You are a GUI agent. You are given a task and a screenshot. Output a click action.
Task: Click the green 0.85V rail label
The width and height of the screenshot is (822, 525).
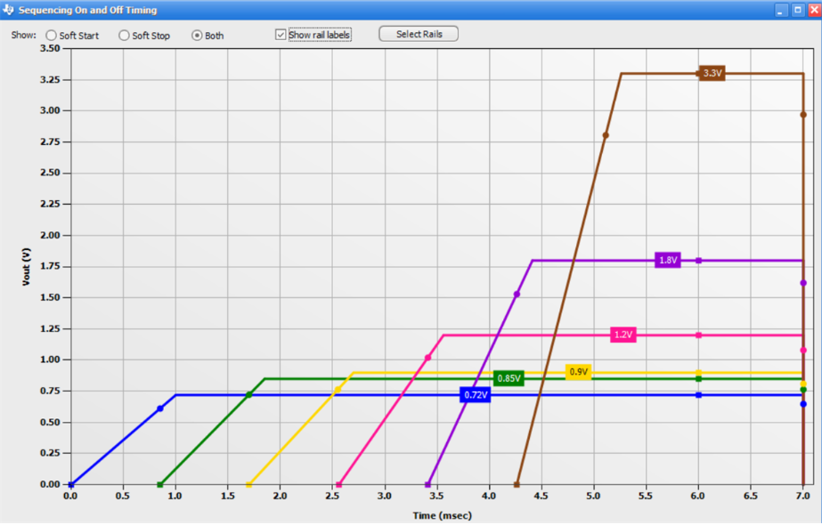509,378
